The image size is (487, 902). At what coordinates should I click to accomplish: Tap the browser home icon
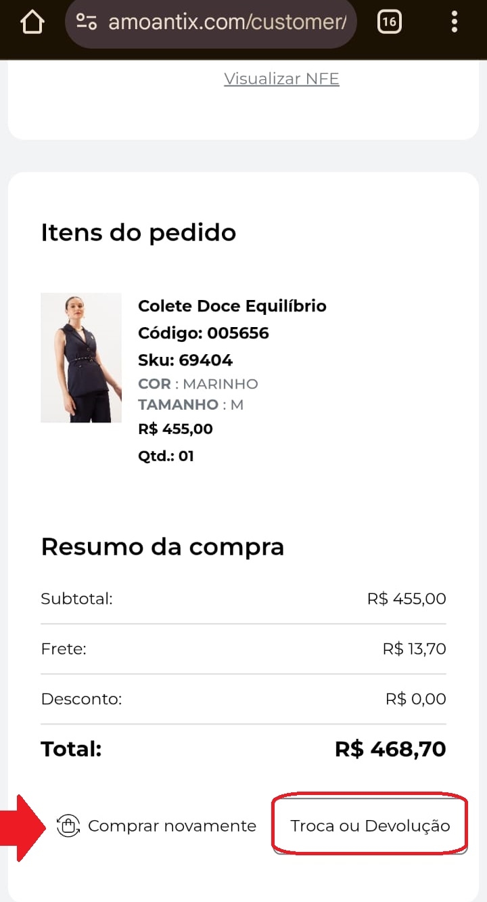[32, 22]
